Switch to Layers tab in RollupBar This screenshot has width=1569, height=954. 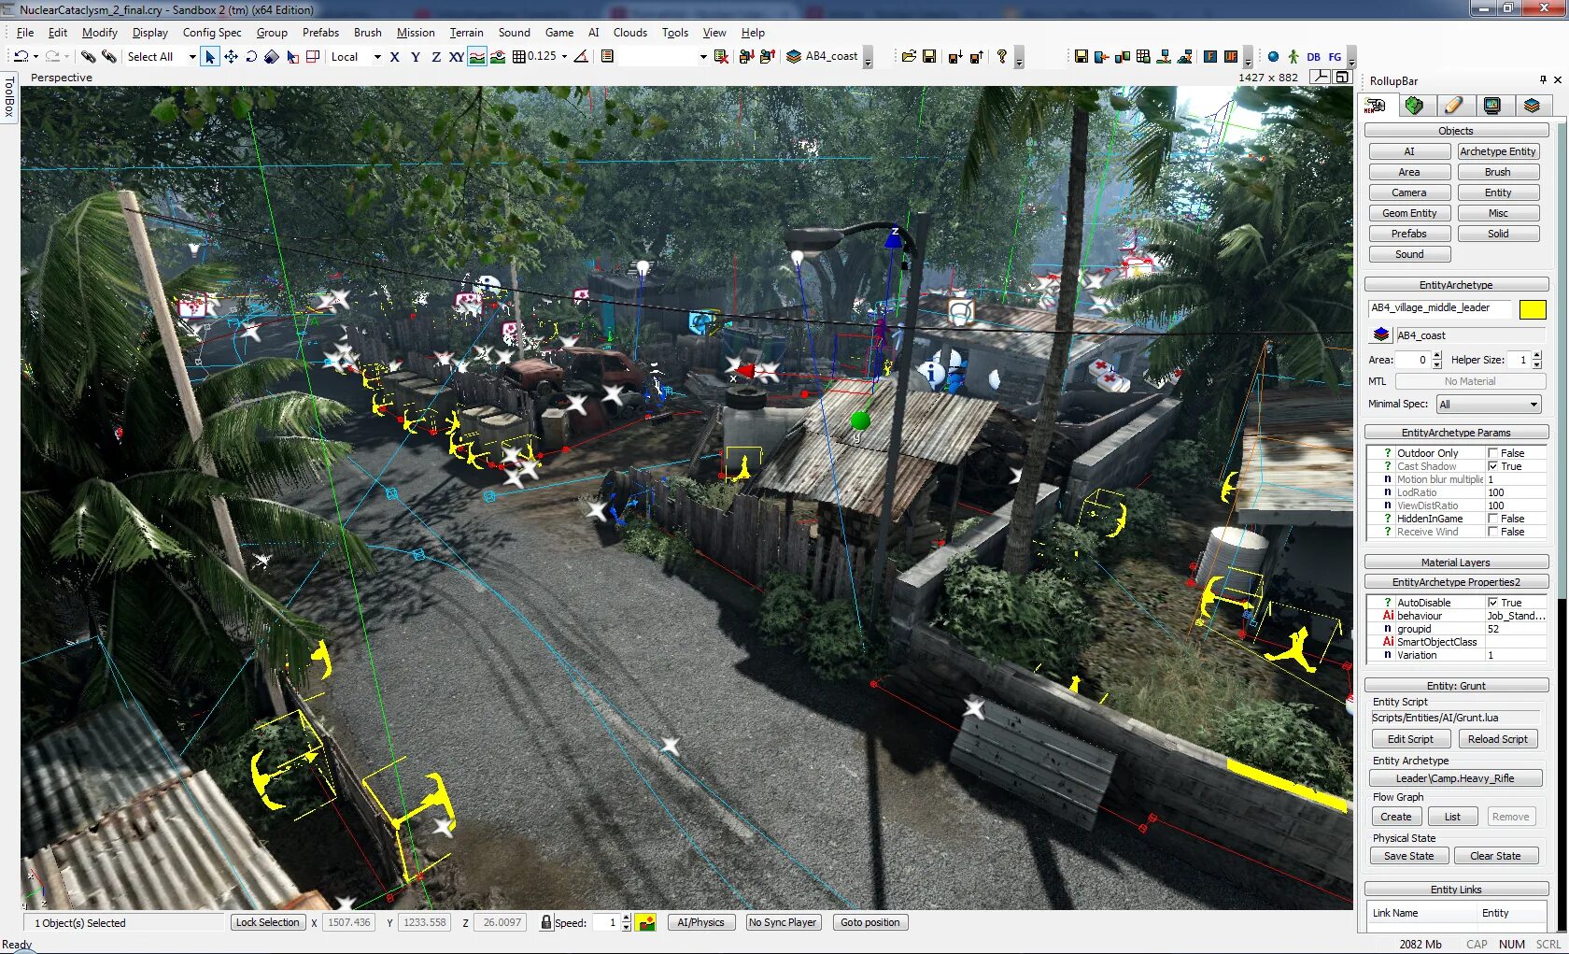click(x=1532, y=106)
